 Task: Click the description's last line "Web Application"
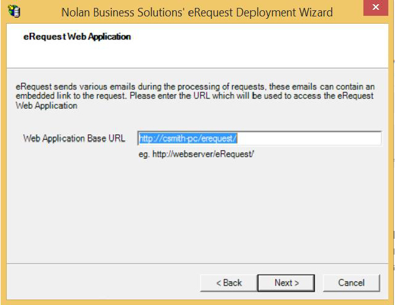coord(47,106)
